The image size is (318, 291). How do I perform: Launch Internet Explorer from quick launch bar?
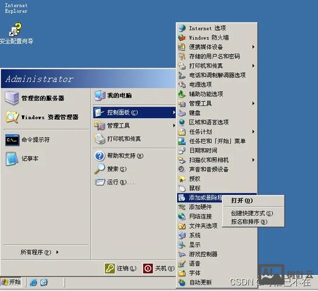[x=33, y=282]
